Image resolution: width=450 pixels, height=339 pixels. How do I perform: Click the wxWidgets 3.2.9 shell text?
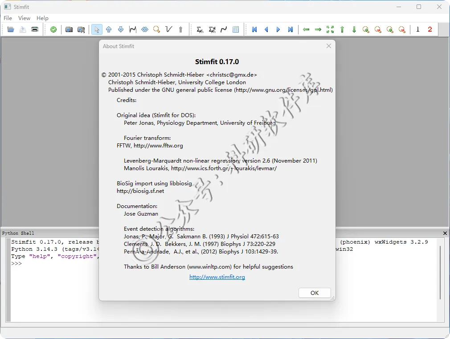coord(401,242)
